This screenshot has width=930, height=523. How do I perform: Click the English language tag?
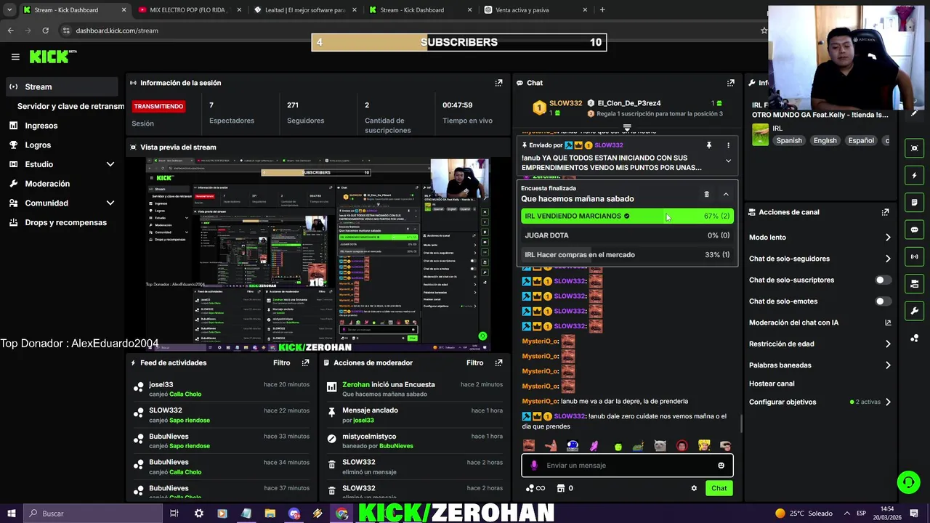(x=825, y=140)
